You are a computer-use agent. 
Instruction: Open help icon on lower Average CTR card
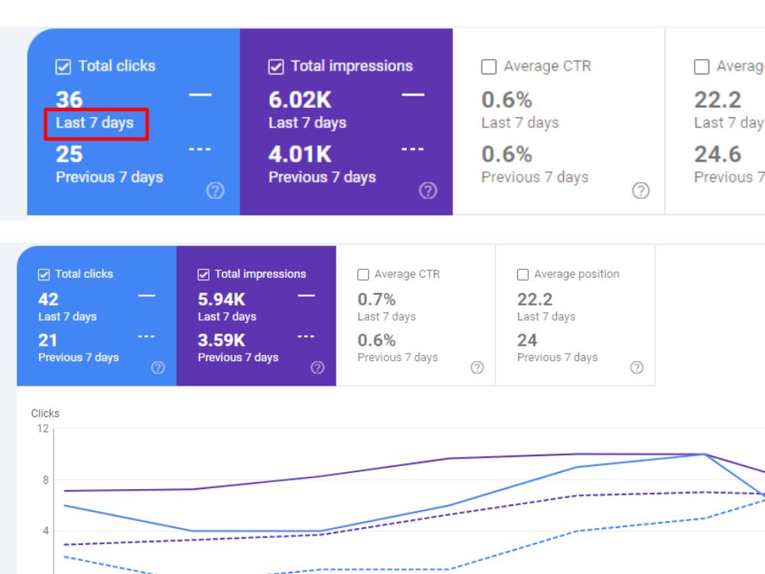pos(477,367)
